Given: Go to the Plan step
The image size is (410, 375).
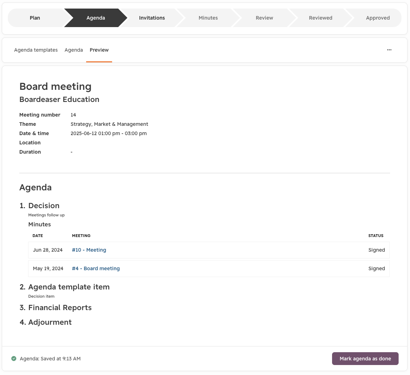Looking at the screenshot, I should point(35,18).
